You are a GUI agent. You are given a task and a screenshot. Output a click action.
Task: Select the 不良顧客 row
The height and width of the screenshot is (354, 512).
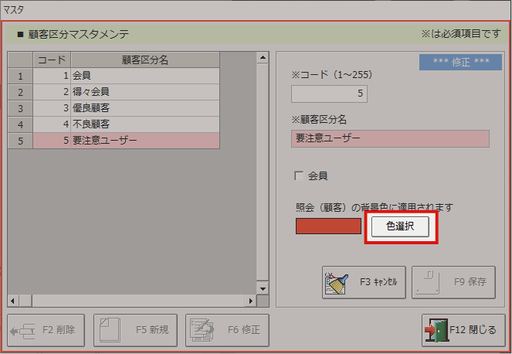point(126,124)
